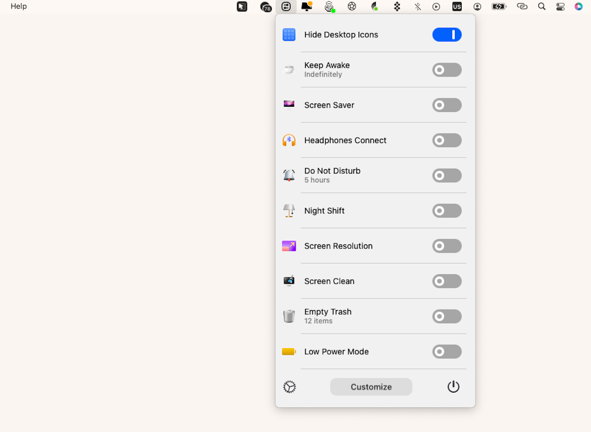Open the Help menu
Screen dimensions: 591x432
[x=18, y=6]
